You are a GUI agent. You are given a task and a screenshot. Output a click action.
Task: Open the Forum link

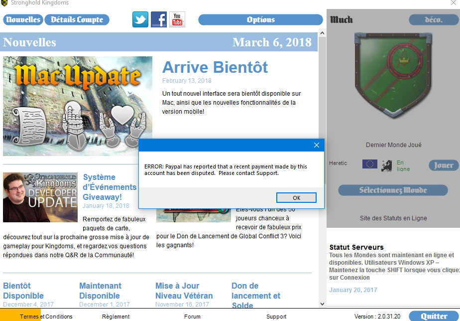coord(192,317)
